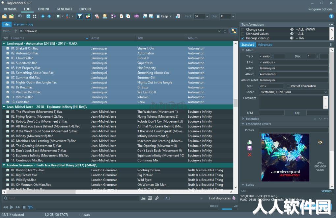Add embedded cover with green plus icon
336x218 pixels.
(249, 142)
